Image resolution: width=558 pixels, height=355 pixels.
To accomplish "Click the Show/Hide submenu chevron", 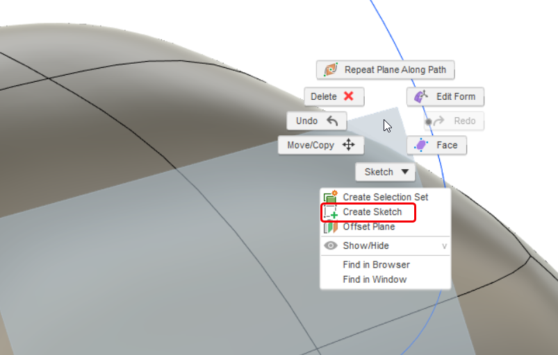I will (x=444, y=246).
